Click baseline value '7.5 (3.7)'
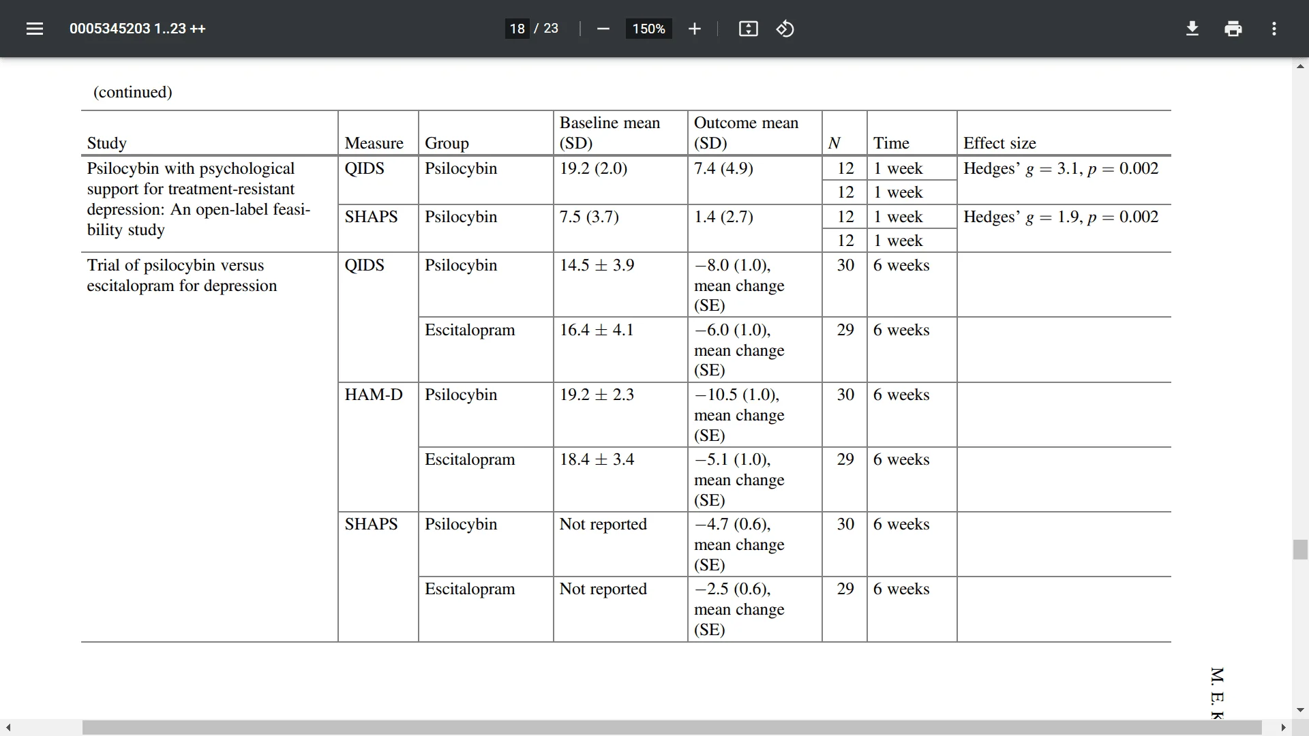Screen dimensions: 1309x736 click(x=589, y=217)
